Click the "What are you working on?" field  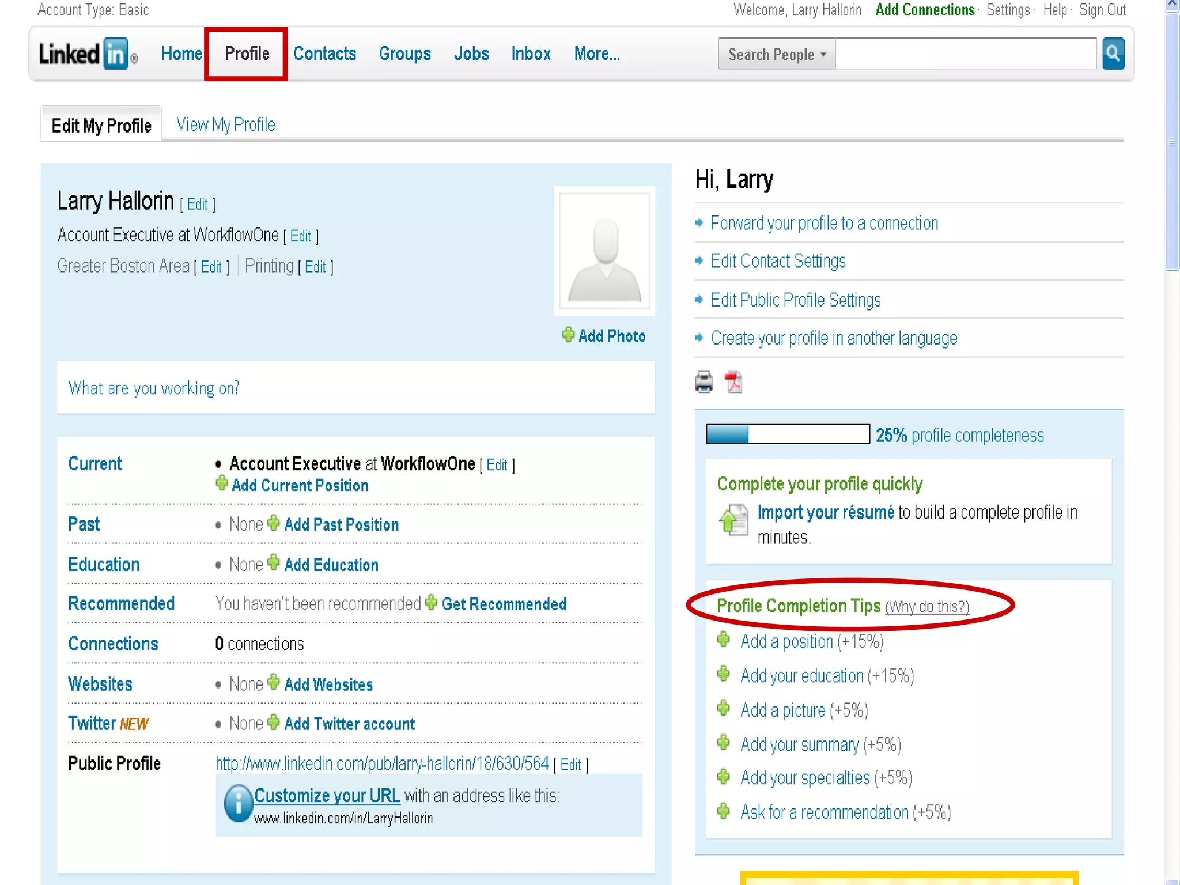tap(355, 388)
